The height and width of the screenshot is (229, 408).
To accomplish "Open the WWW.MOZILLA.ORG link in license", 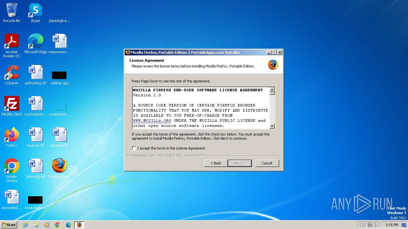I will tap(152, 121).
